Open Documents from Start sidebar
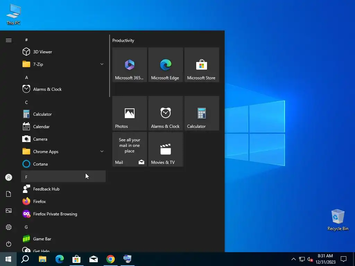355x266 pixels. coord(9,194)
